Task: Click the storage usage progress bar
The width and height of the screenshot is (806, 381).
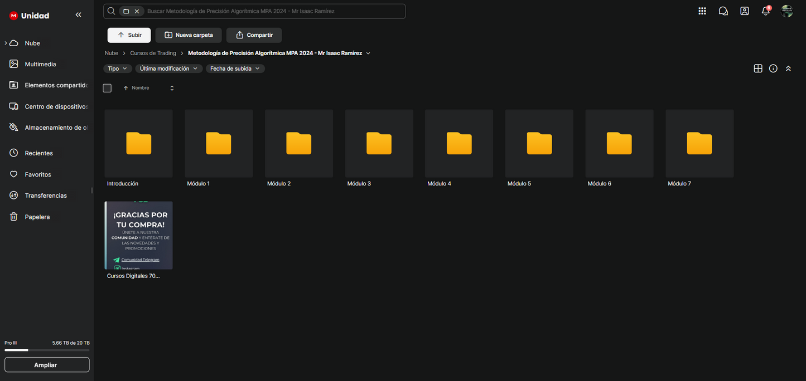Action: (x=47, y=350)
